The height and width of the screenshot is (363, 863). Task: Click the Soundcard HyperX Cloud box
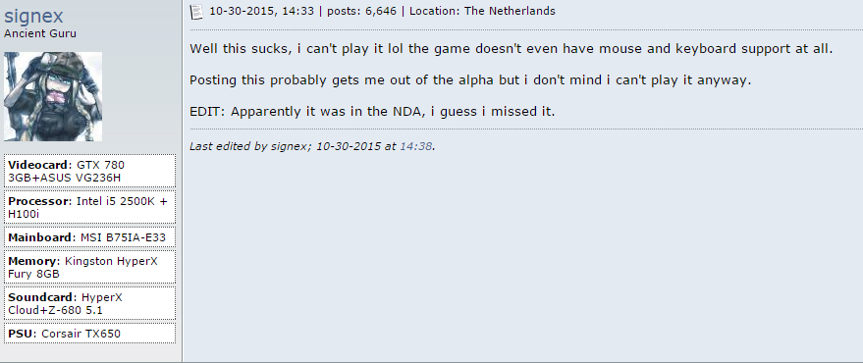click(89, 303)
